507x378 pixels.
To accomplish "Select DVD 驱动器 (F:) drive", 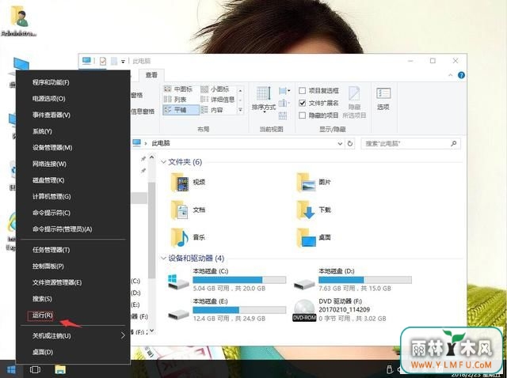I will 340,310.
